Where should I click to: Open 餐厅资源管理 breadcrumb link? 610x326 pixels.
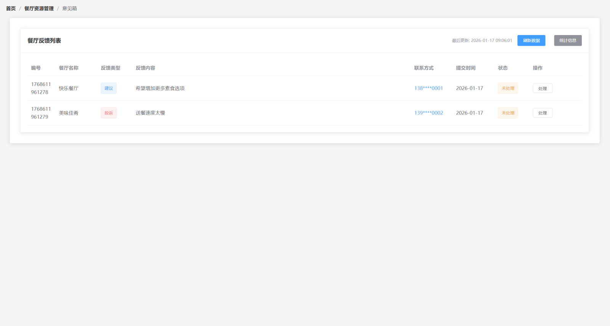tap(39, 8)
